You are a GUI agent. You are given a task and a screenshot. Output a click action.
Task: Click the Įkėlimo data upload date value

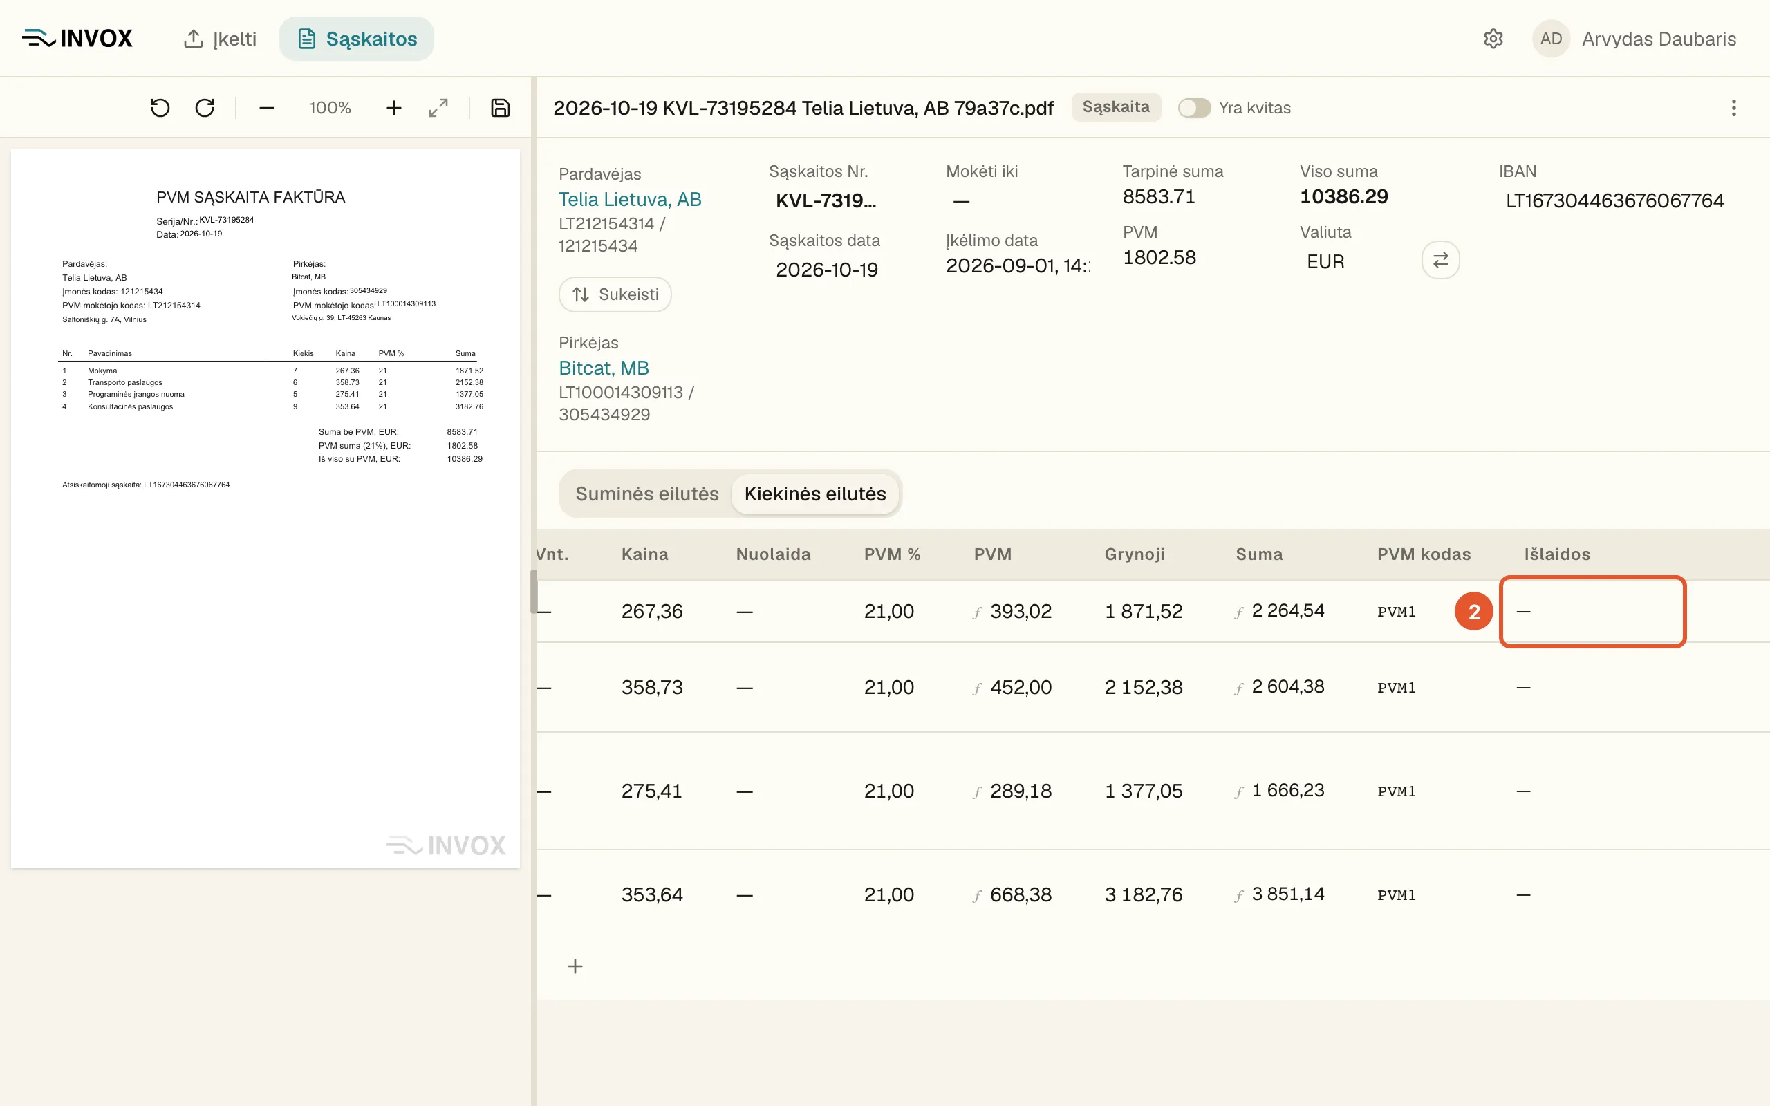coord(1016,265)
